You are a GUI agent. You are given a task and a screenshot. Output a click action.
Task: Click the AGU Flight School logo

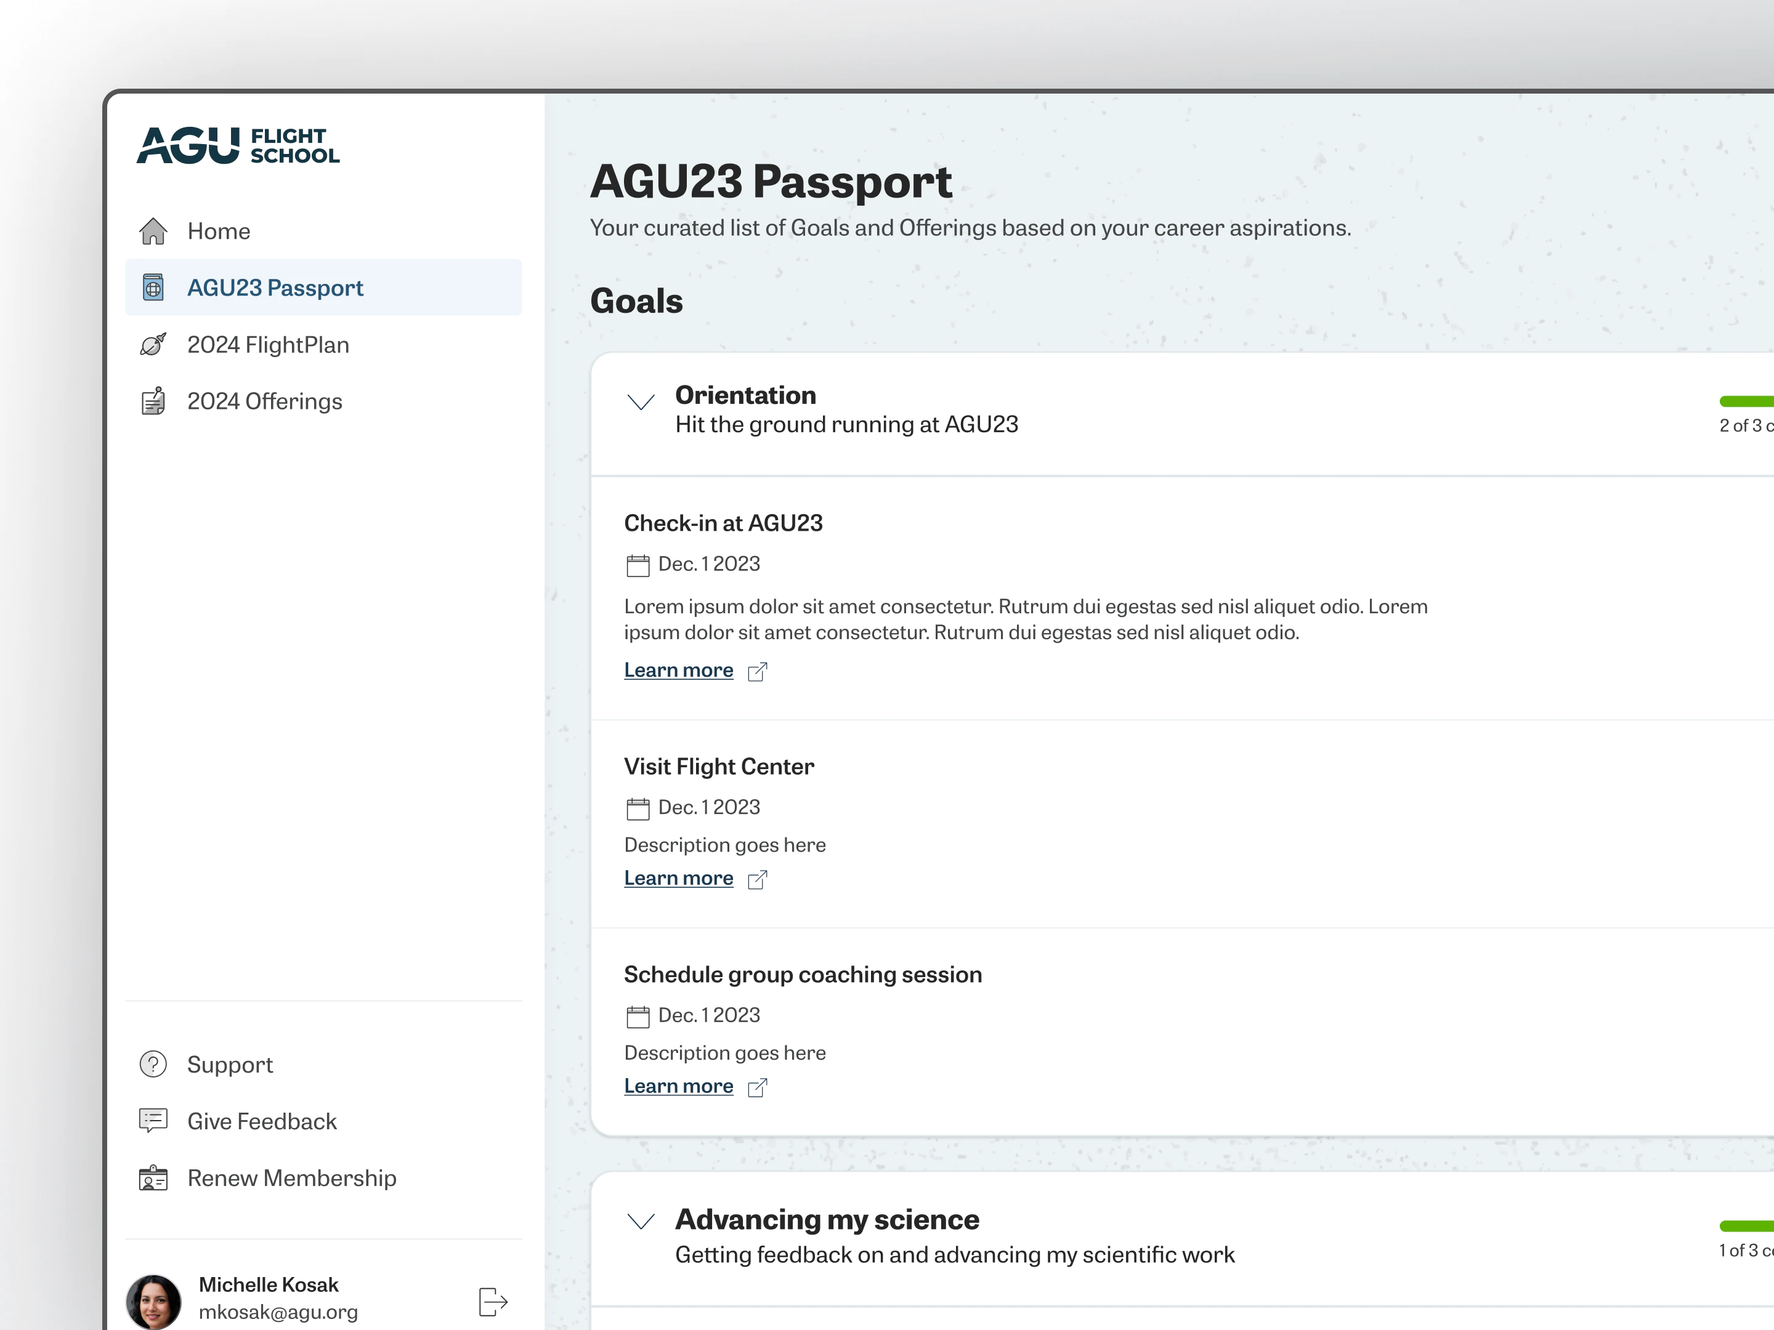click(x=238, y=145)
